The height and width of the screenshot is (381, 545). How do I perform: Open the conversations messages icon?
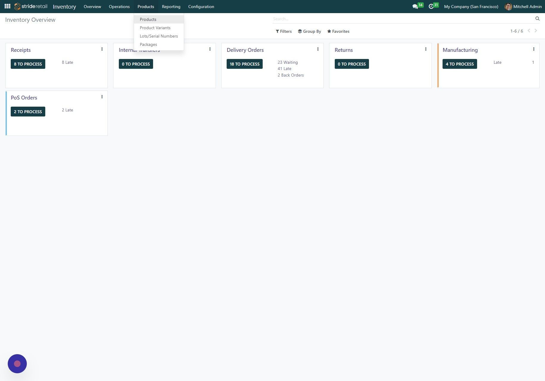415,7
